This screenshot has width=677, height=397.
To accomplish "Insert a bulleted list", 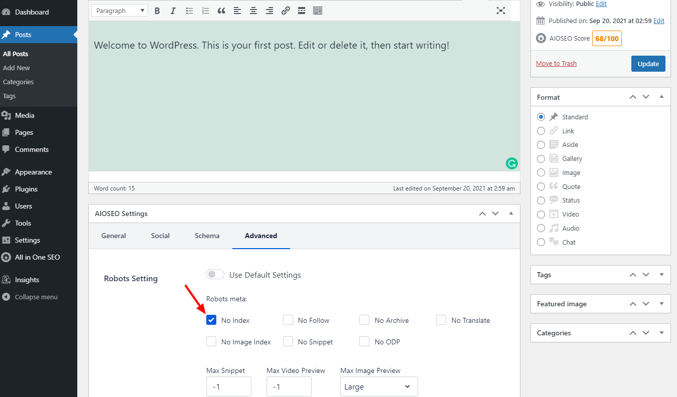I will coord(189,11).
